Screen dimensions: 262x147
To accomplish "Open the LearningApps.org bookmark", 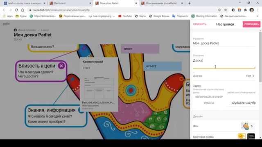I will 102,16.
